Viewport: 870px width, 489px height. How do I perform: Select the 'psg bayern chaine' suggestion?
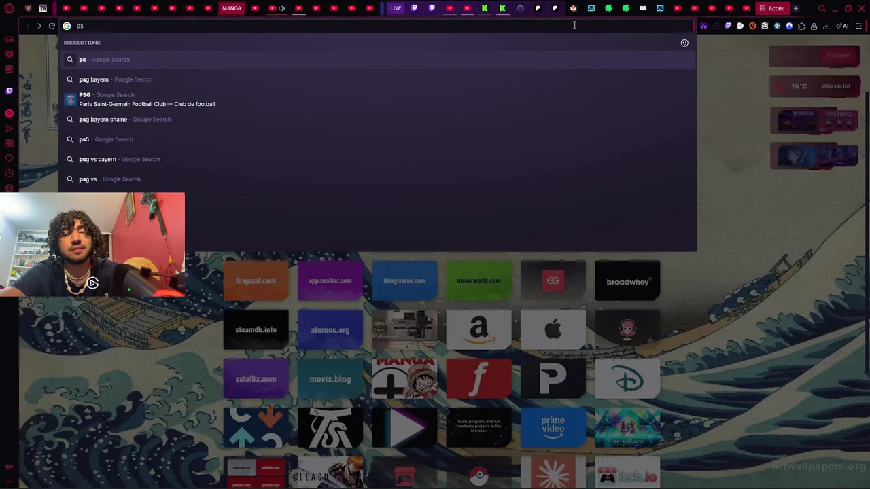[x=377, y=120]
